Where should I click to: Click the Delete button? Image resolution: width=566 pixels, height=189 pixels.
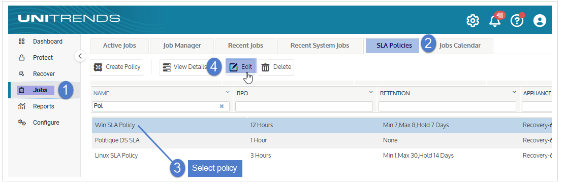(276, 67)
